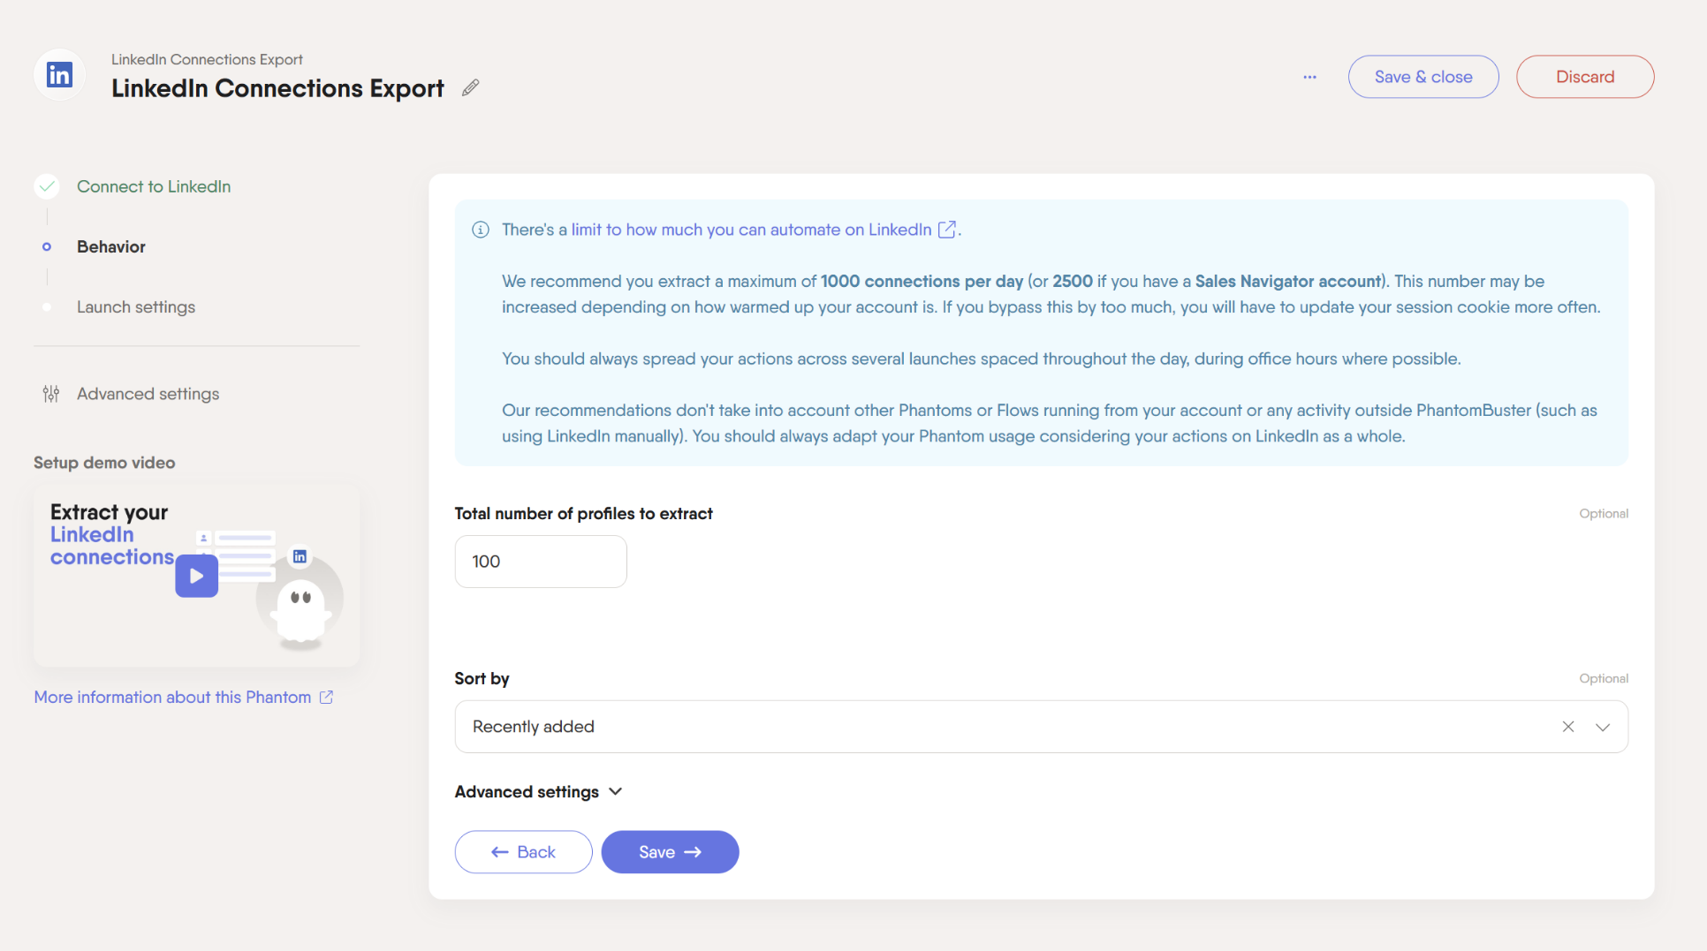Click the Discard button
This screenshot has height=951, width=1707.
click(x=1585, y=77)
